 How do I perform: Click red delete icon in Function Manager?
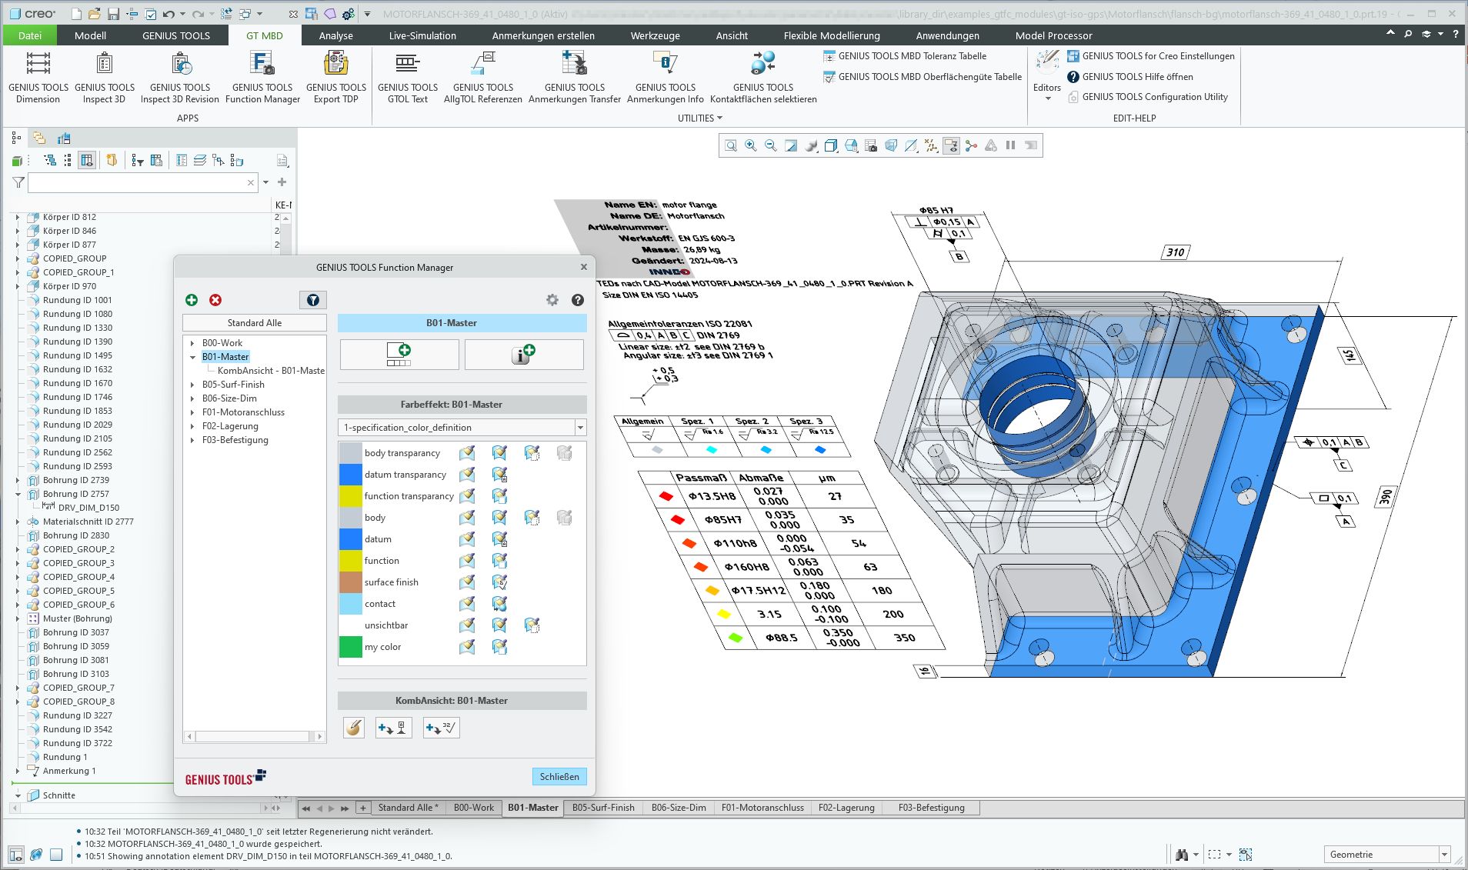pos(215,300)
